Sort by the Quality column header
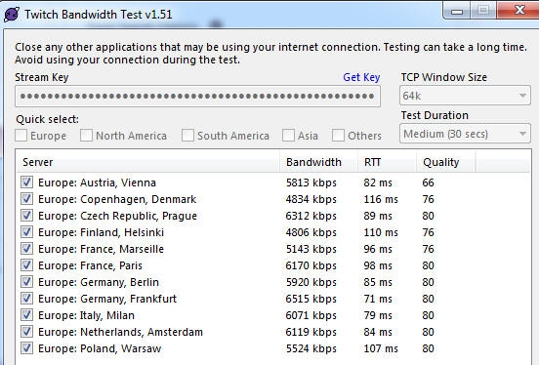 pyautogui.click(x=446, y=162)
